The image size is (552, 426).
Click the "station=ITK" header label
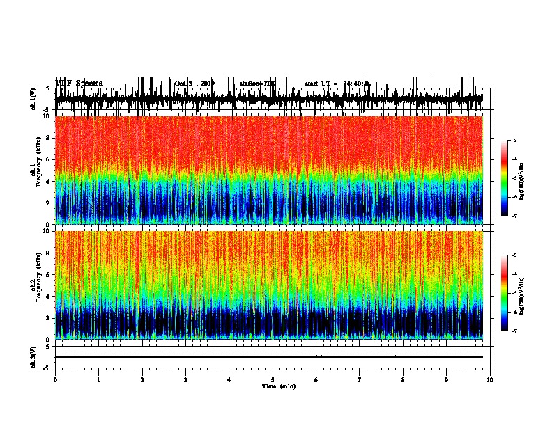257,84
